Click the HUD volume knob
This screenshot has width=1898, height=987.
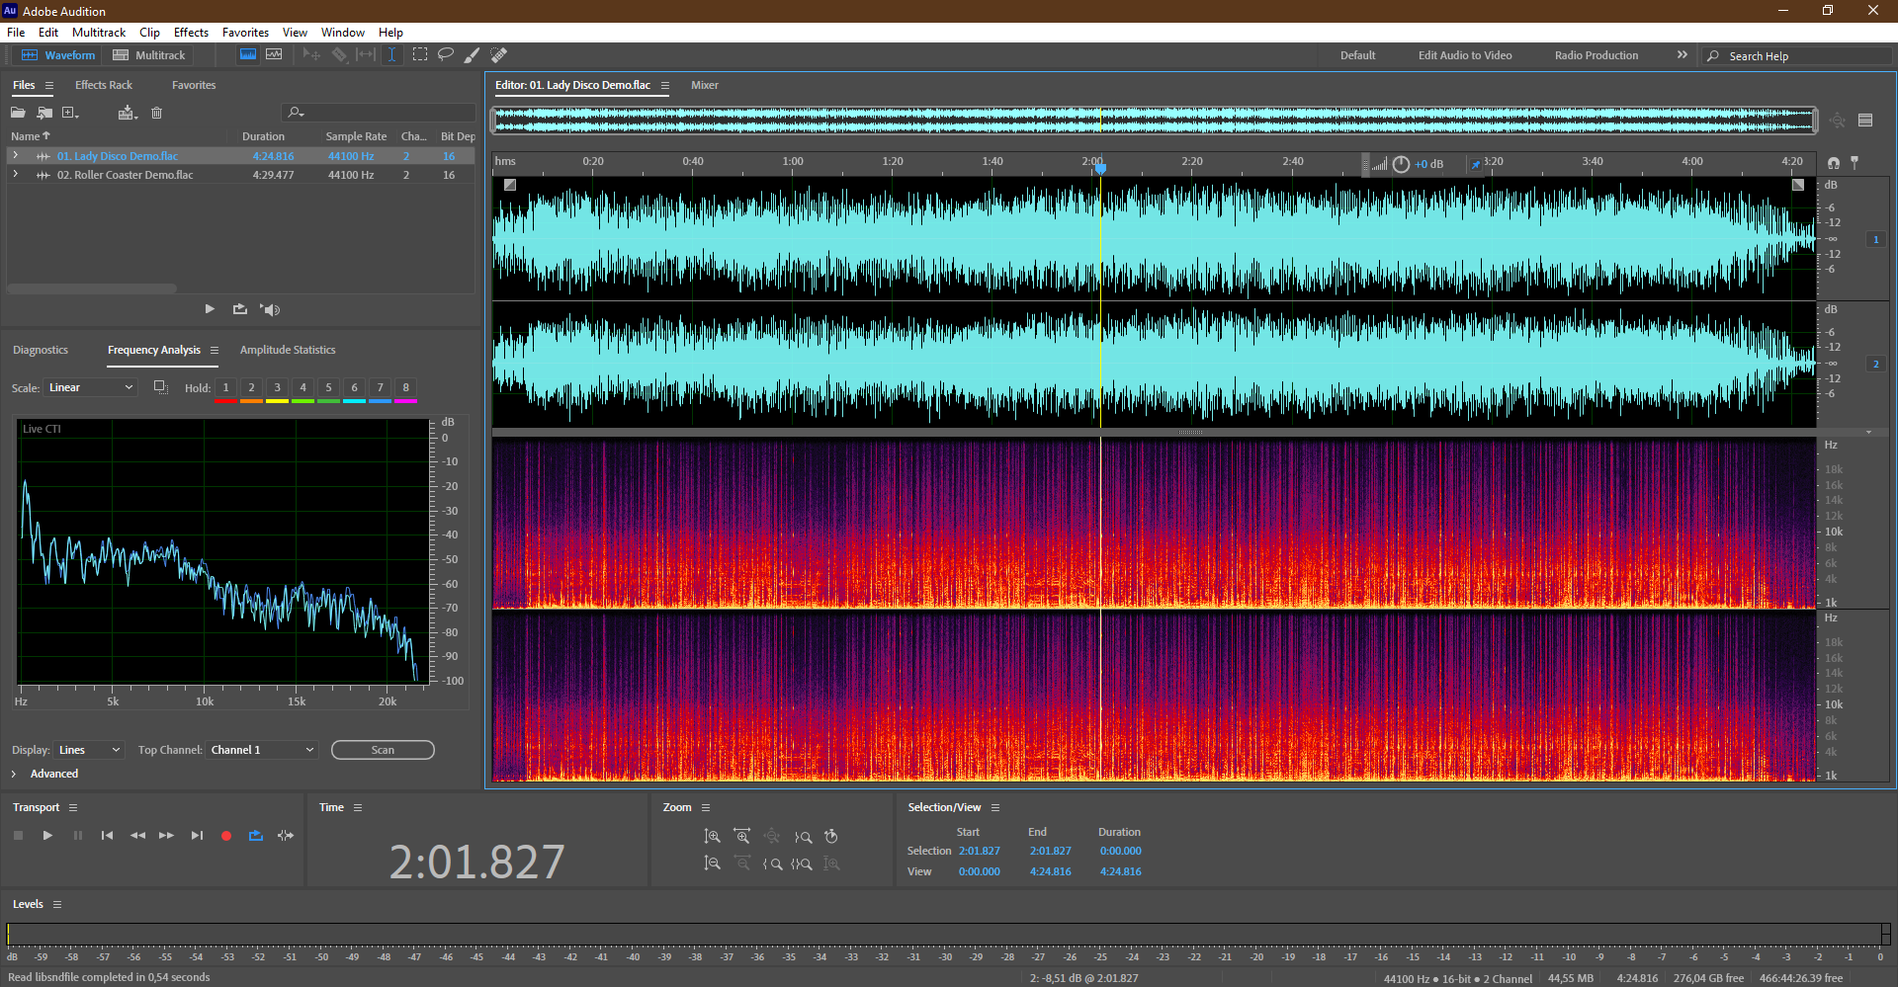point(1401,164)
